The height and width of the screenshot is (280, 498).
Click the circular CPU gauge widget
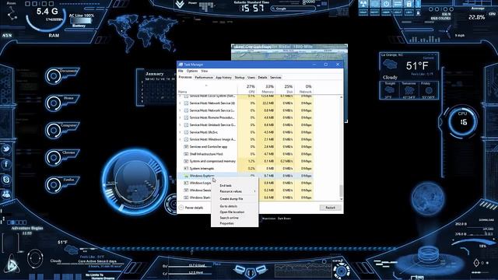462,121
